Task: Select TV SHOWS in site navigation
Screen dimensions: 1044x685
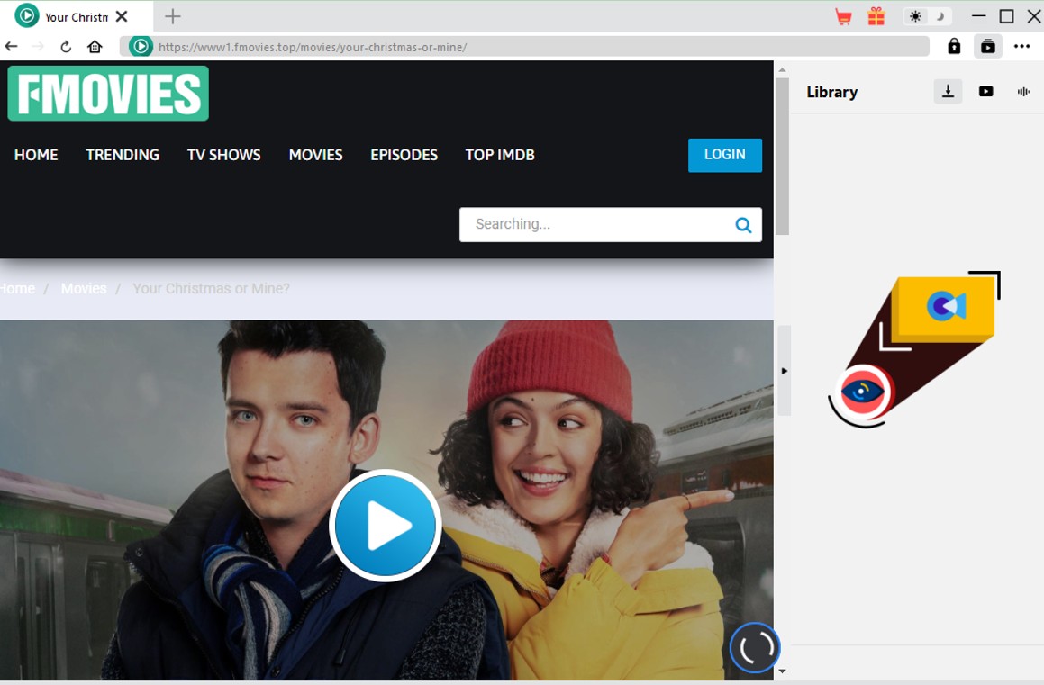Action: tap(223, 155)
